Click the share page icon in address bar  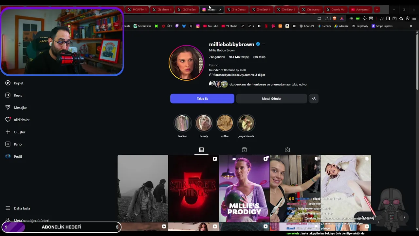click(327, 18)
